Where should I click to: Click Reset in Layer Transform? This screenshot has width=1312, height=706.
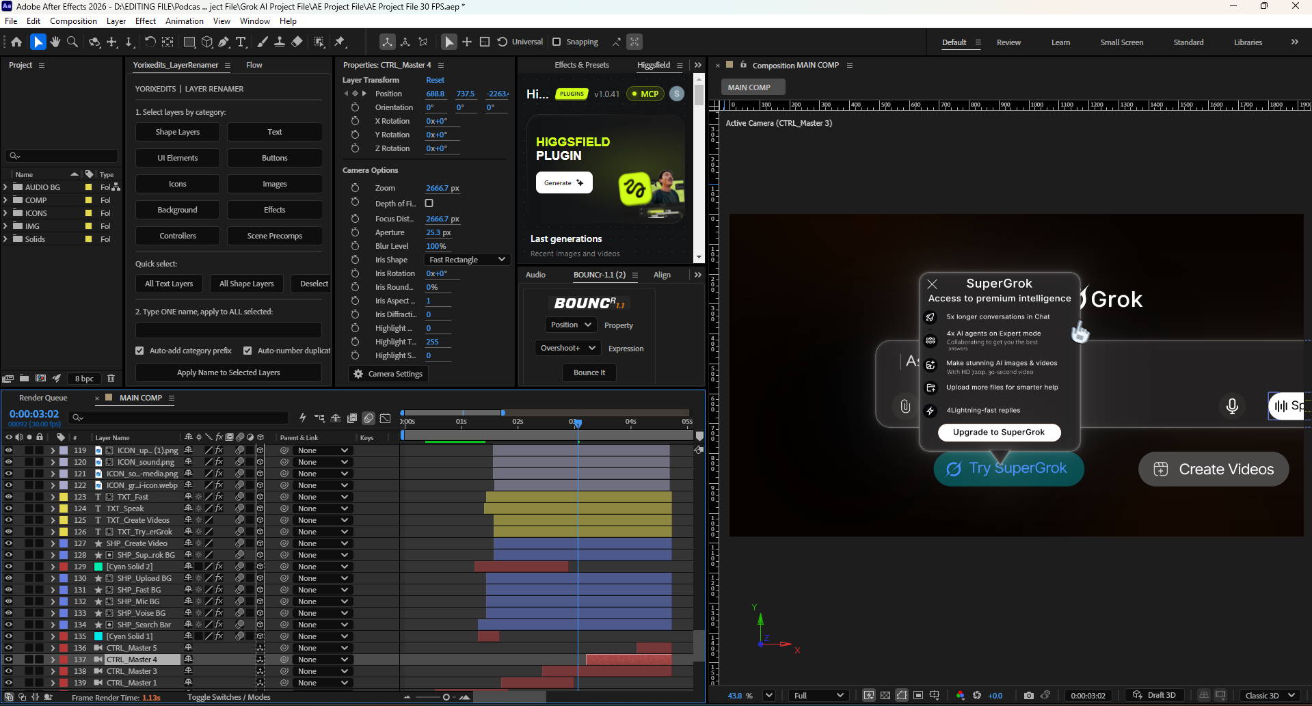coord(436,80)
